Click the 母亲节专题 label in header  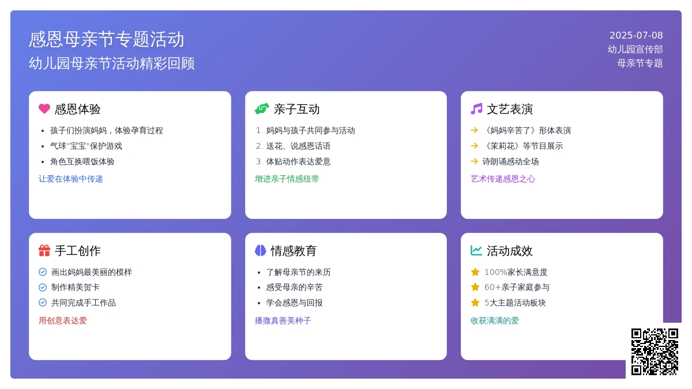tap(640, 63)
